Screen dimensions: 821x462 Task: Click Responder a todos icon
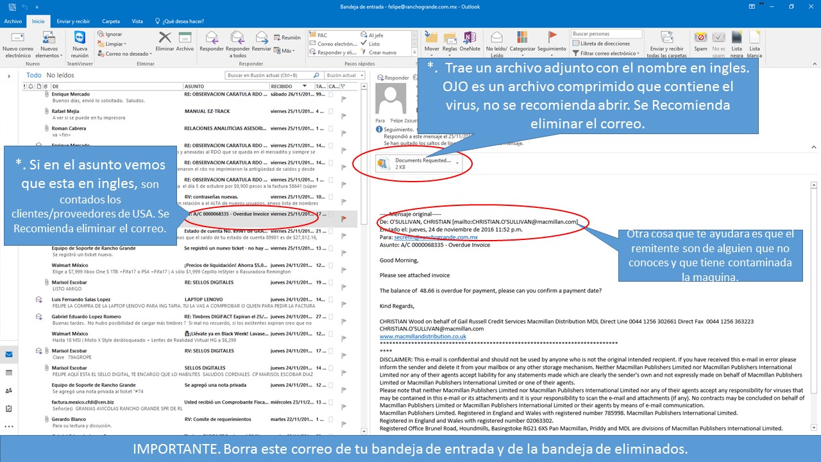coord(238,44)
